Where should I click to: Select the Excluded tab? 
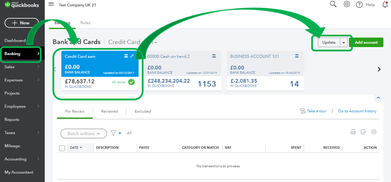pos(143,111)
